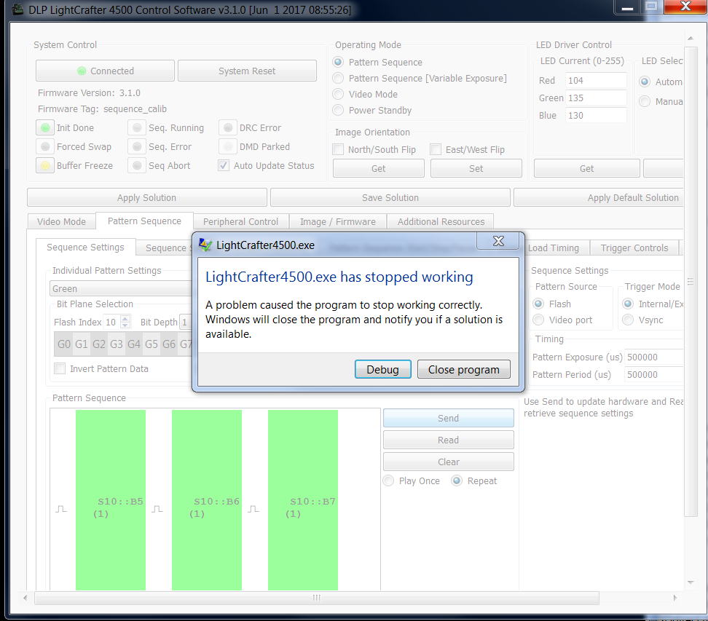The image size is (708, 621).
Task: Click the DMD Parked status indicator
Action: click(228, 146)
